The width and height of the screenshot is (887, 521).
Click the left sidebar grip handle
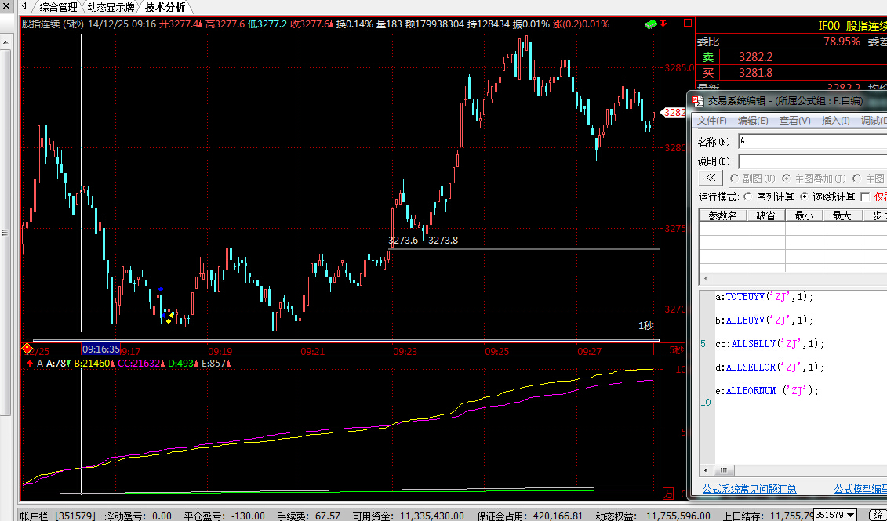click(x=5, y=232)
